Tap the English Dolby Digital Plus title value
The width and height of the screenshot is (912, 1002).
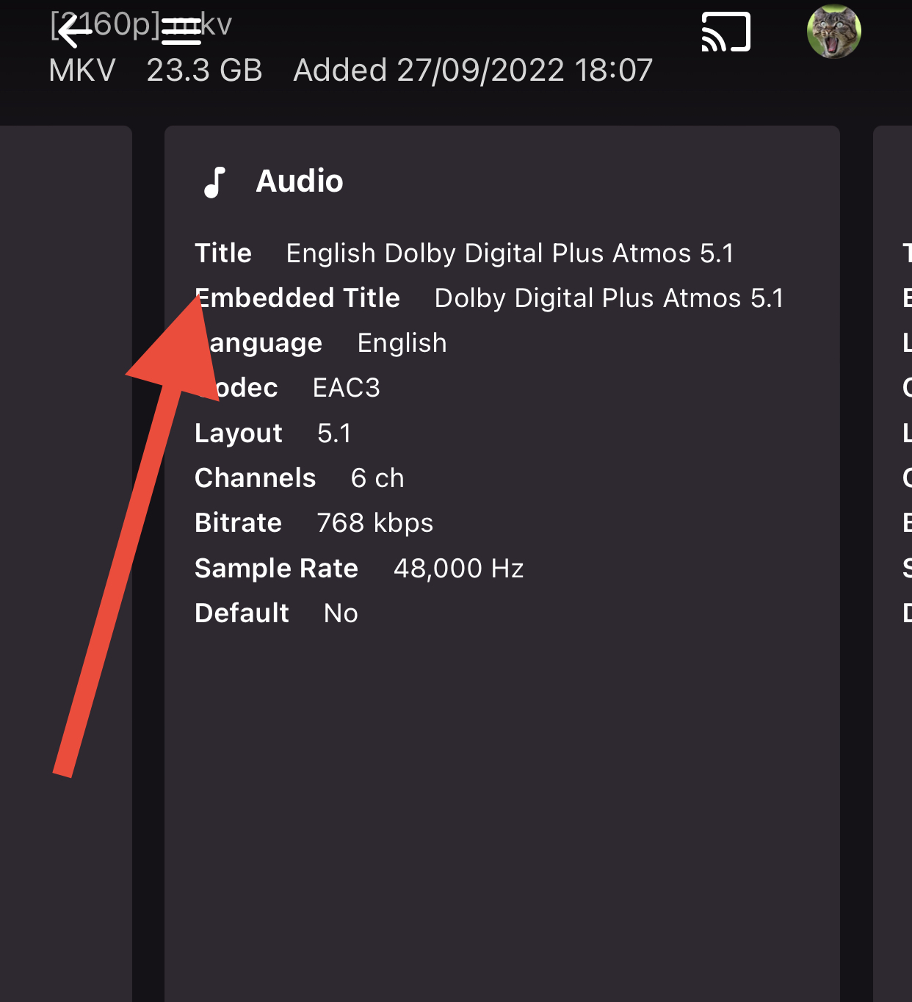click(510, 253)
